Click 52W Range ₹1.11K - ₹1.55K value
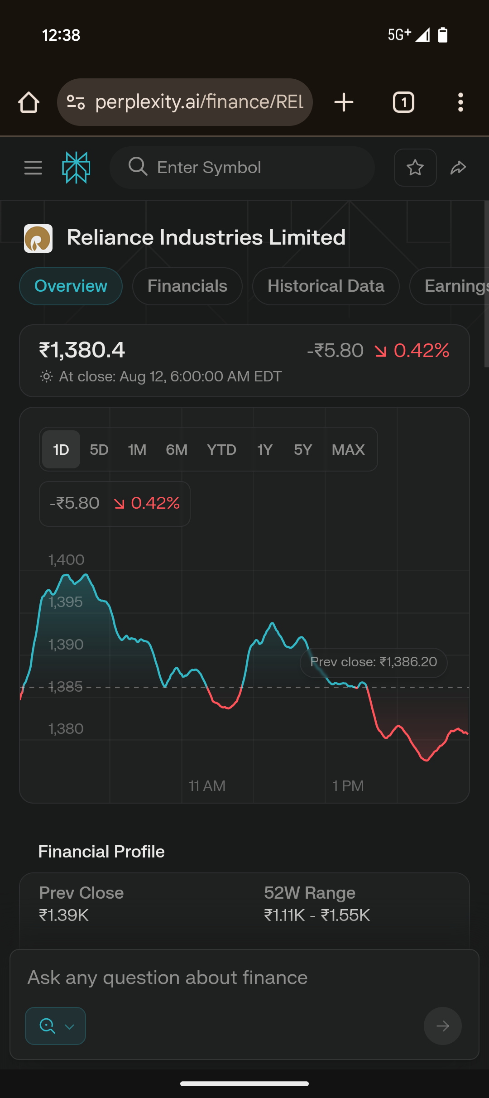 point(317,915)
